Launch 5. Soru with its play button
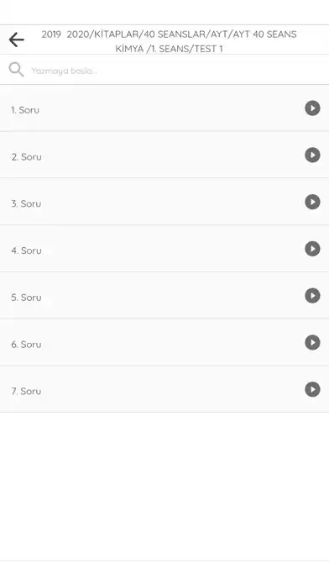Screen dimensions: 329x585 pyautogui.click(x=312, y=296)
